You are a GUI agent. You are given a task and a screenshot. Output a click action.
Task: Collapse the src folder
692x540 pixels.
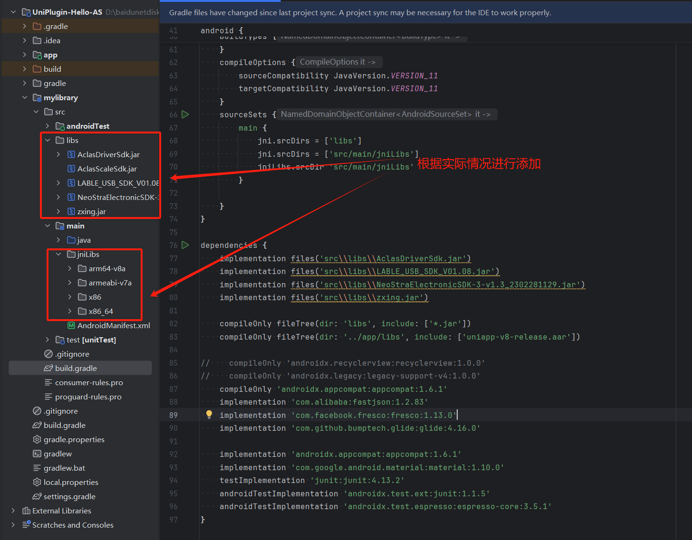[36, 112]
